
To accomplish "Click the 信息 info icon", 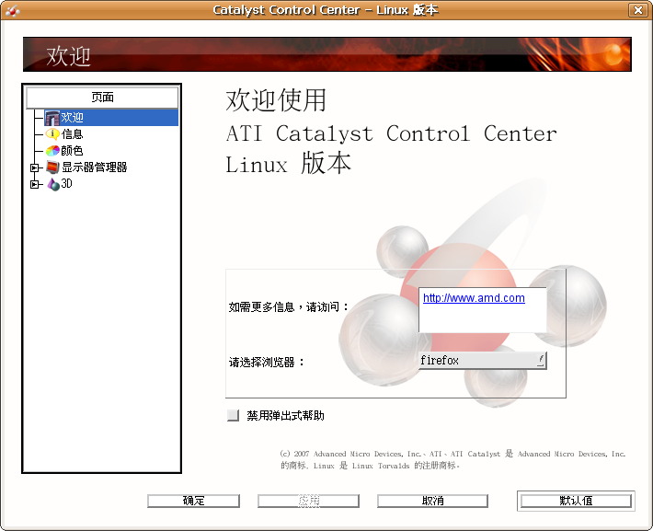I will [52, 134].
